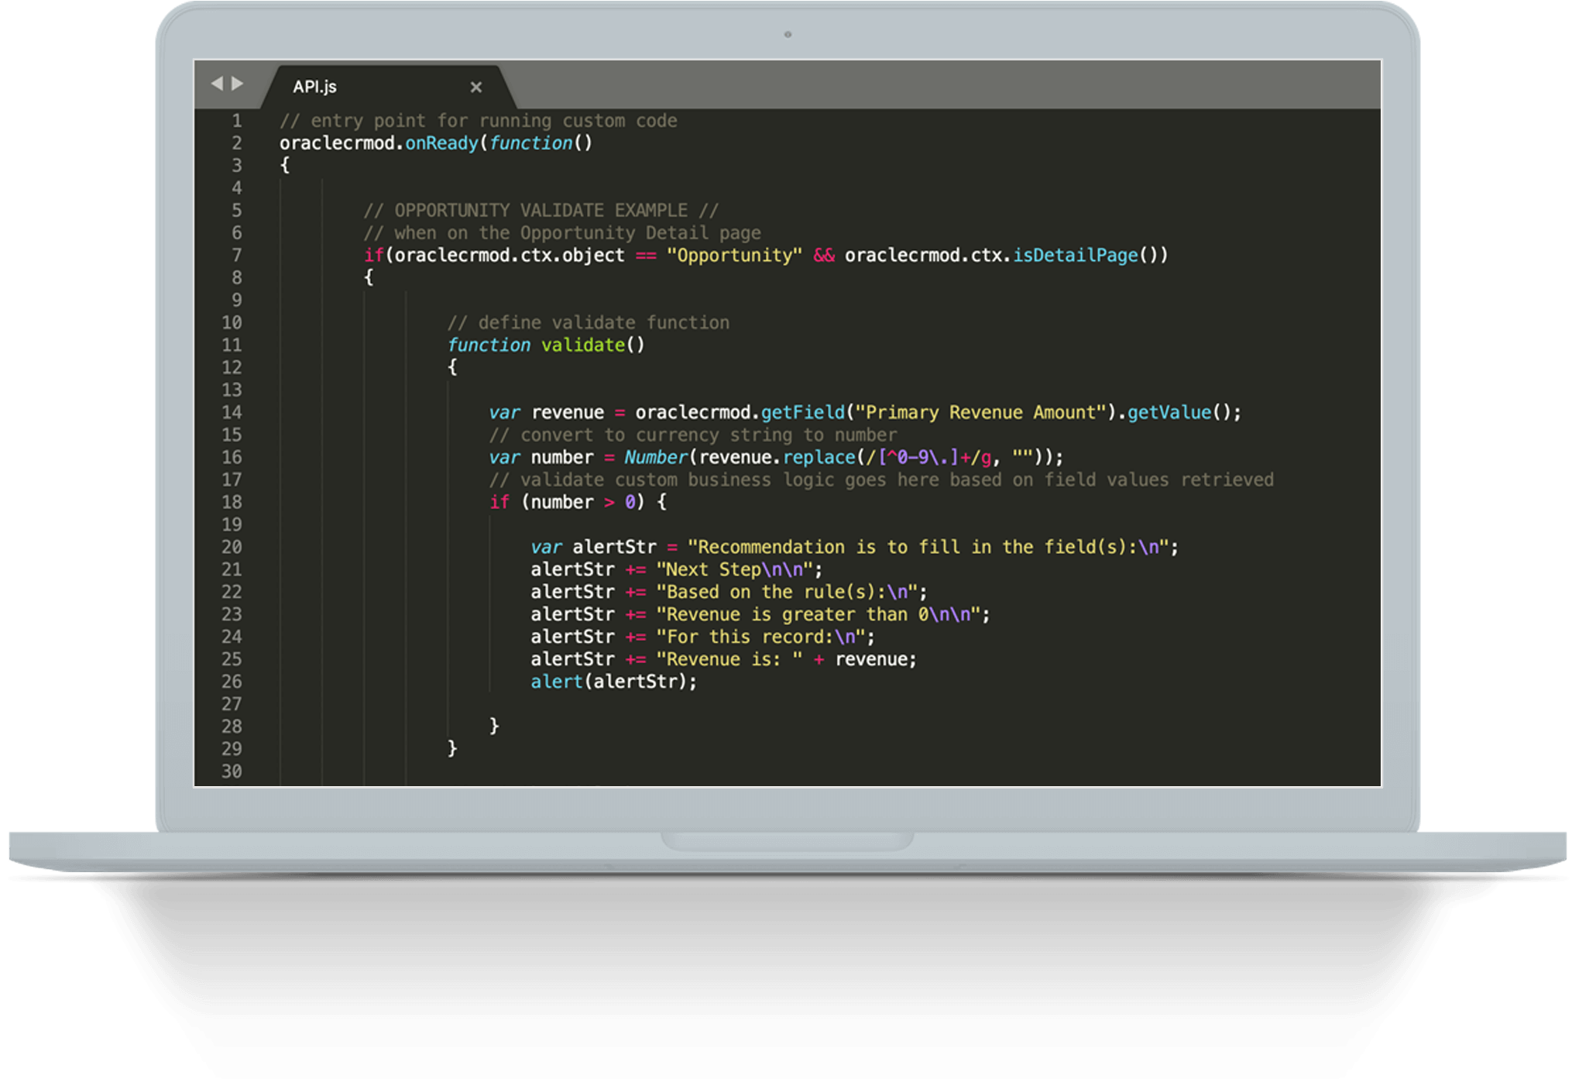Click line number 7 in gutter

pyautogui.click(x=236, y=256)
